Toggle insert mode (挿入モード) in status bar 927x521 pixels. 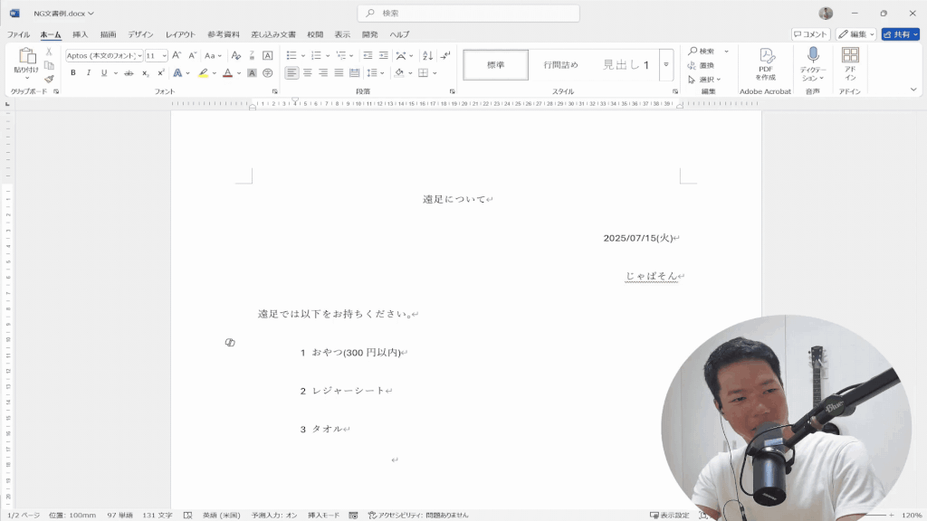pos(323,515)
